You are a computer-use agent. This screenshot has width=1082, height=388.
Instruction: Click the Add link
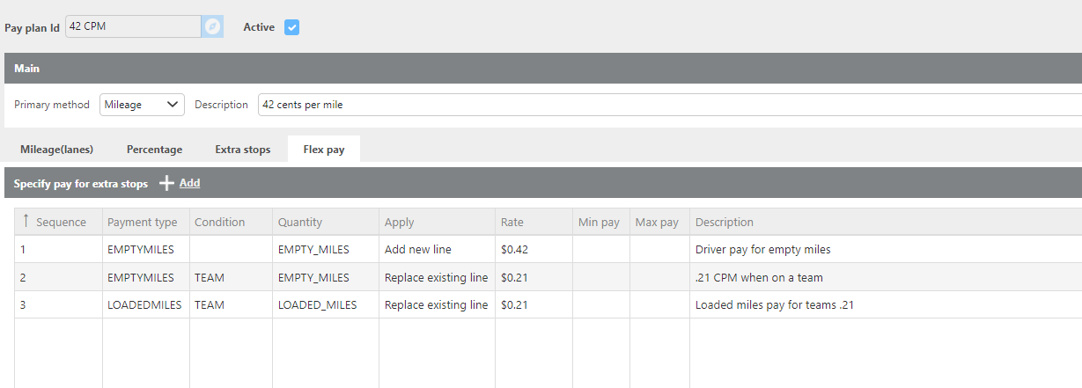click(x=189, y=183)
